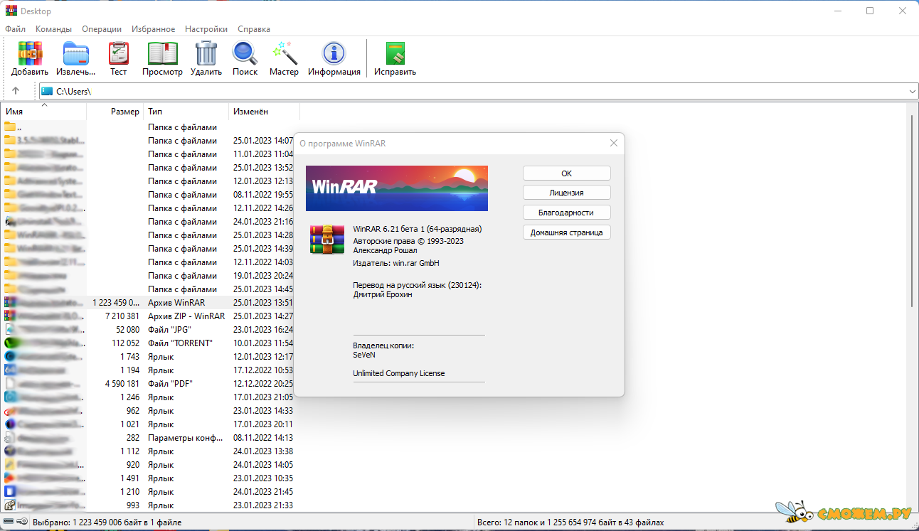Sort by the Изменён column header
Viewport: 919px width, 531px height.
[264, 112]
